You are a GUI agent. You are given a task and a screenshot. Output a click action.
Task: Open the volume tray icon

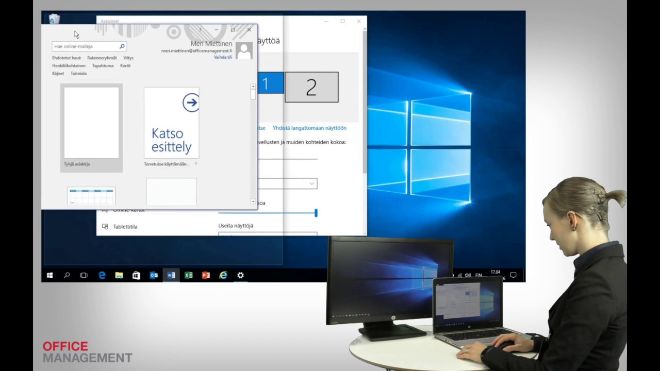(468, 275)
